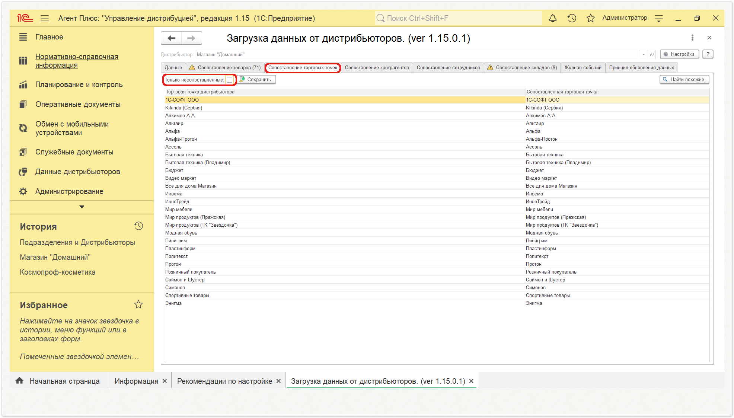The image size is (734, 418).
Task: Select the Kikinda (Сербия) distributor row
Action: [345, 108]
